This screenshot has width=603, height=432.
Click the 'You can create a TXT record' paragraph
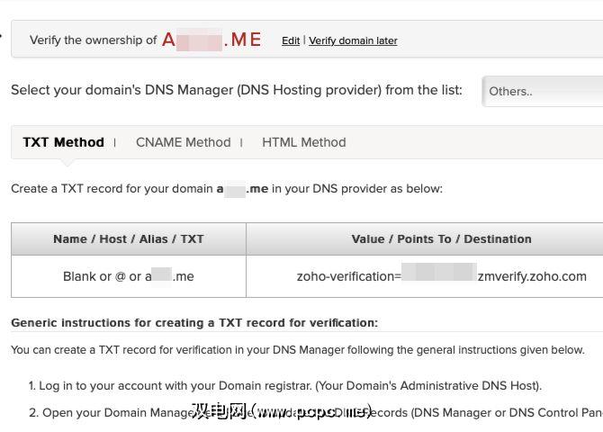pos(298,349)
